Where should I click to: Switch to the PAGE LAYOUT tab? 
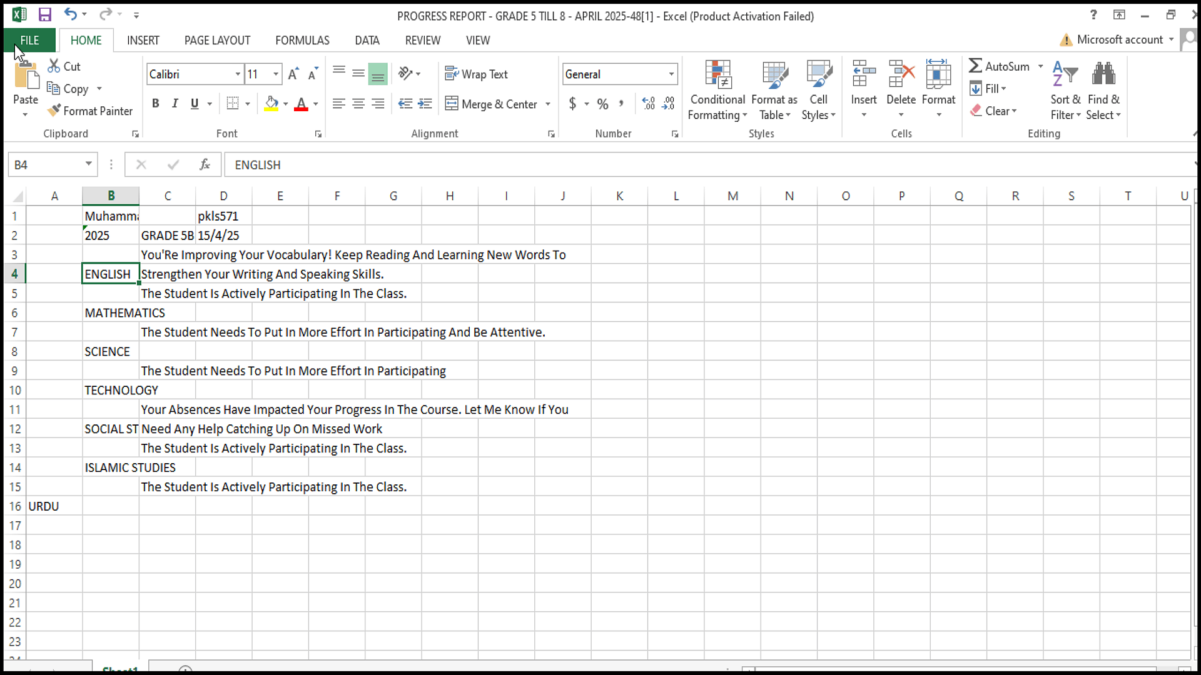[x=217, y=40]
